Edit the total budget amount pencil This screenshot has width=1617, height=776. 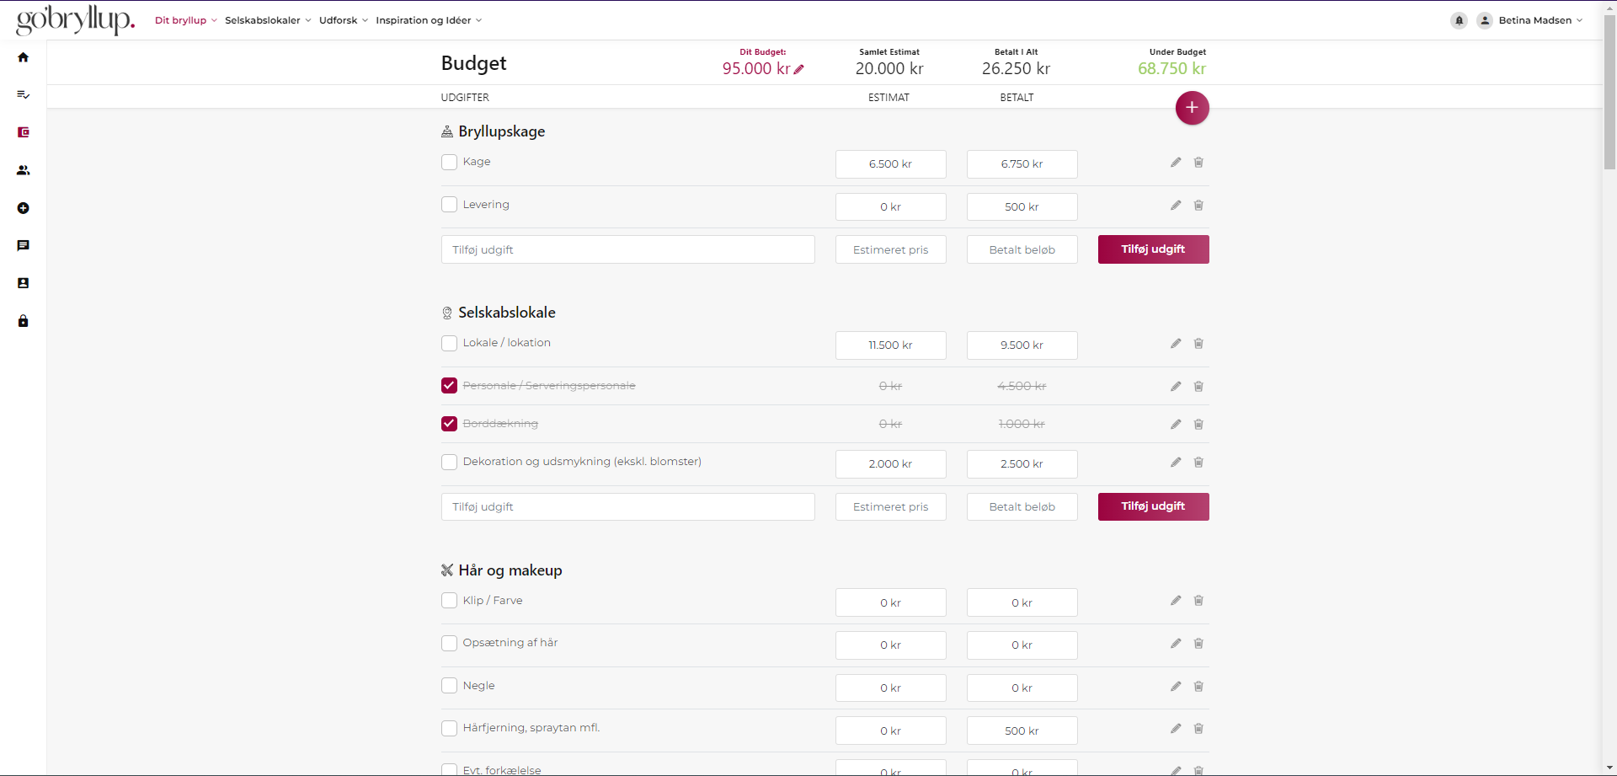799,70
